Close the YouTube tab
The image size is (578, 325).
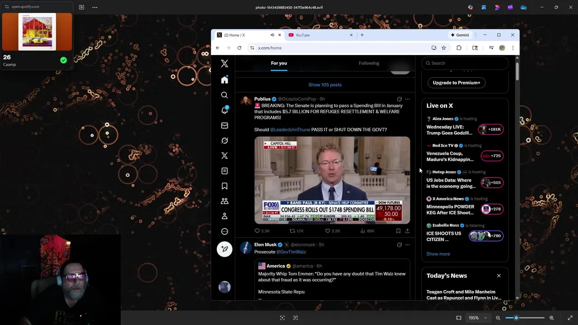click(x=351, y=35)
